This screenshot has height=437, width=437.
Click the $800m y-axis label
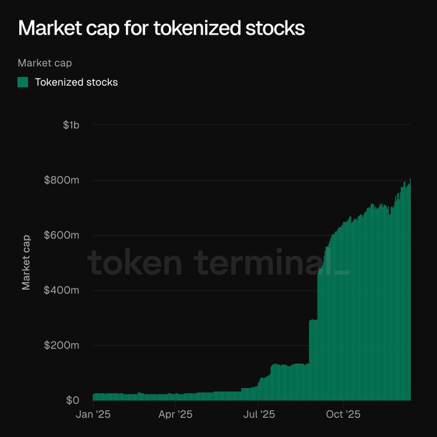tap(62, 180)
